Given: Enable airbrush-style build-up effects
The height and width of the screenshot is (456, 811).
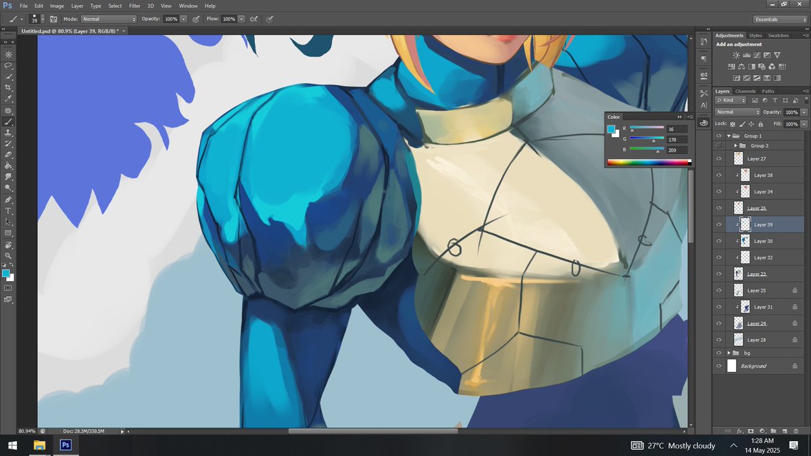Looking at the screenshot, I should click(254, 19).
